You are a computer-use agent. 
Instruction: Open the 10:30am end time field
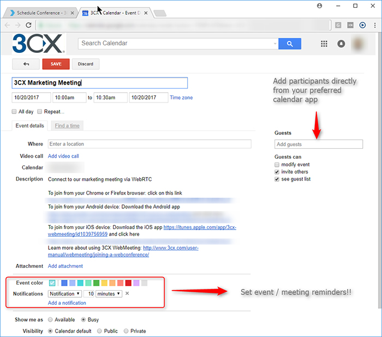point(111,98)
